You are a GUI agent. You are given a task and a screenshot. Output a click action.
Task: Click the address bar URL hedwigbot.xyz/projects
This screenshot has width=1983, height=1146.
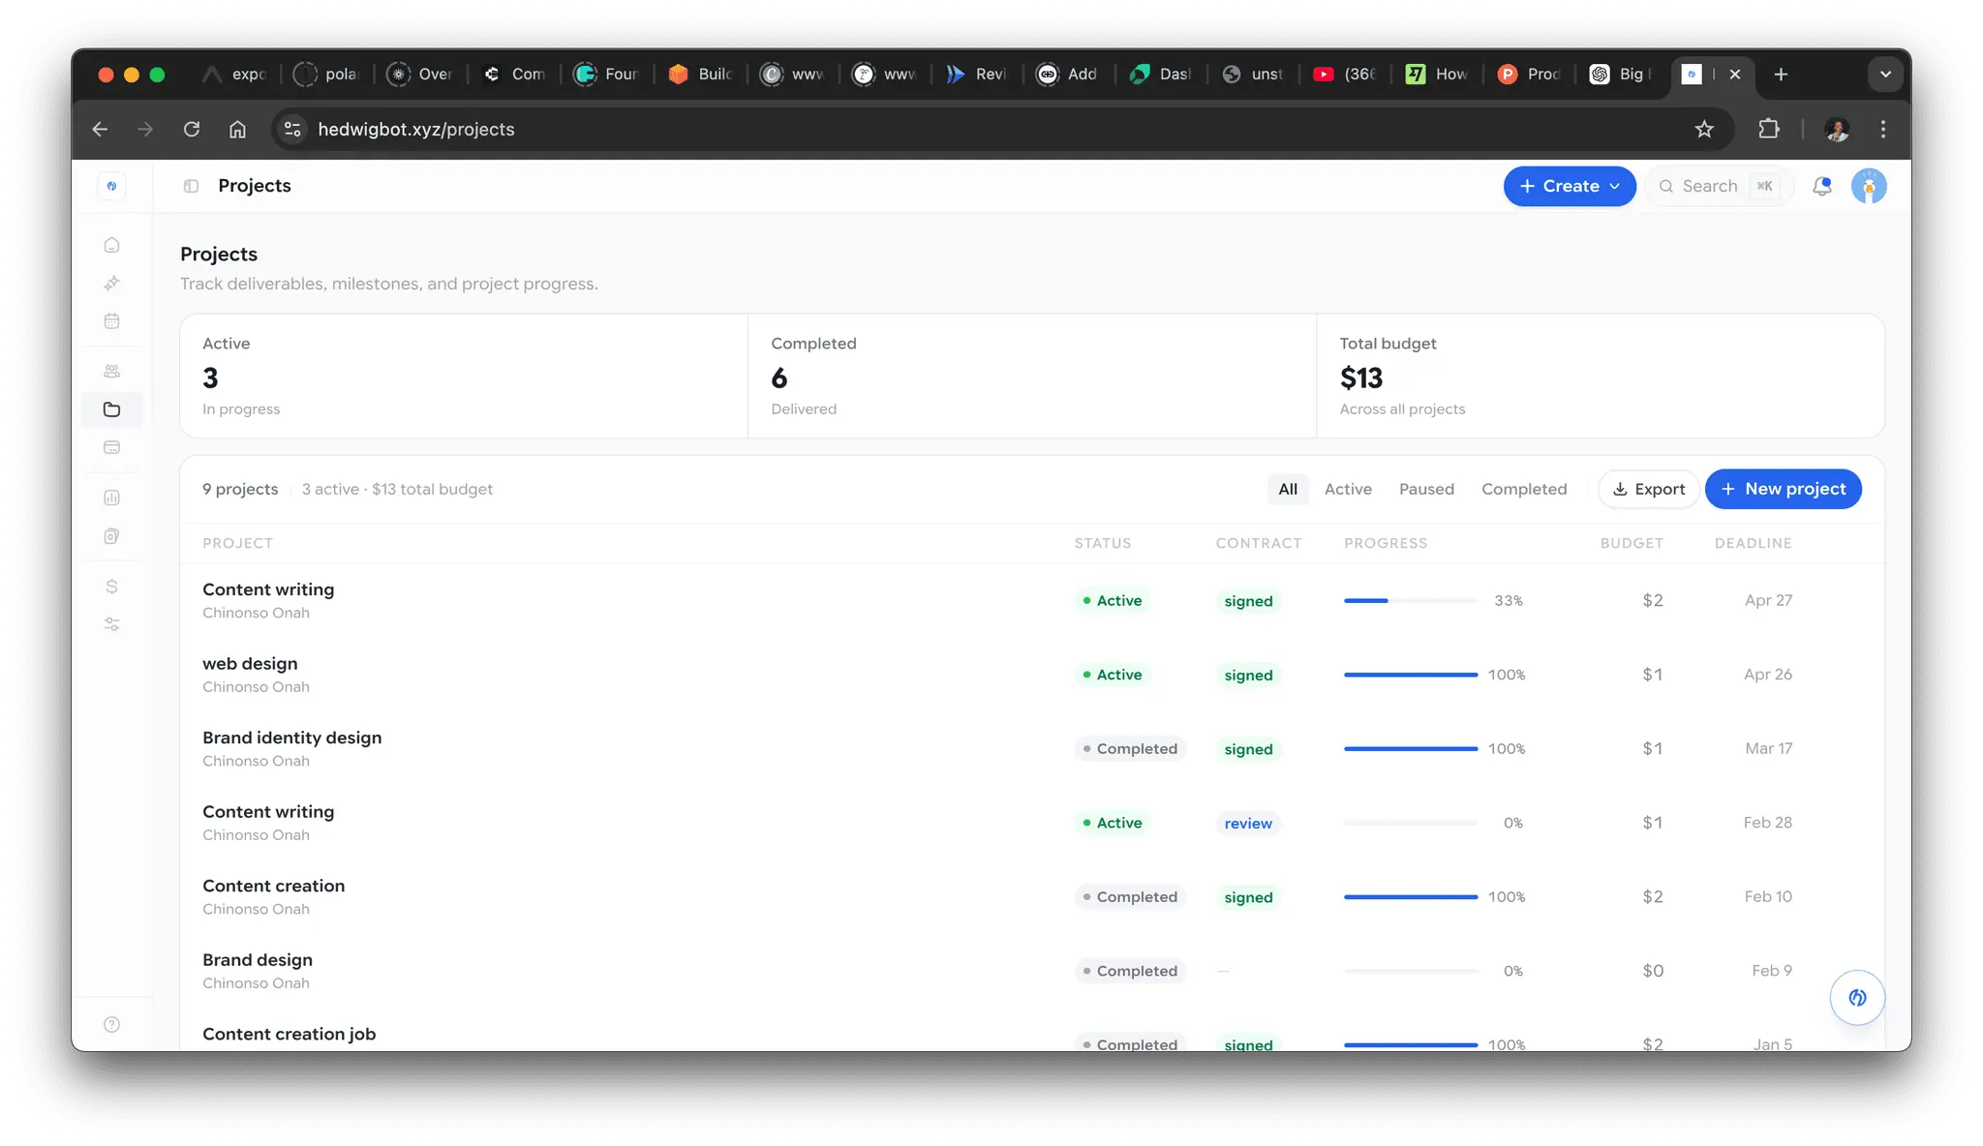click(416, 129)
